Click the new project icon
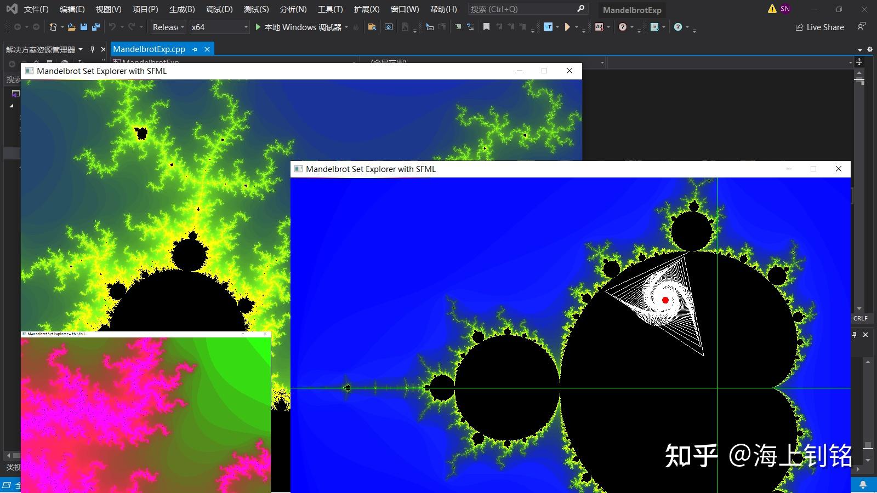877x493 pixels. click(53, 27)
